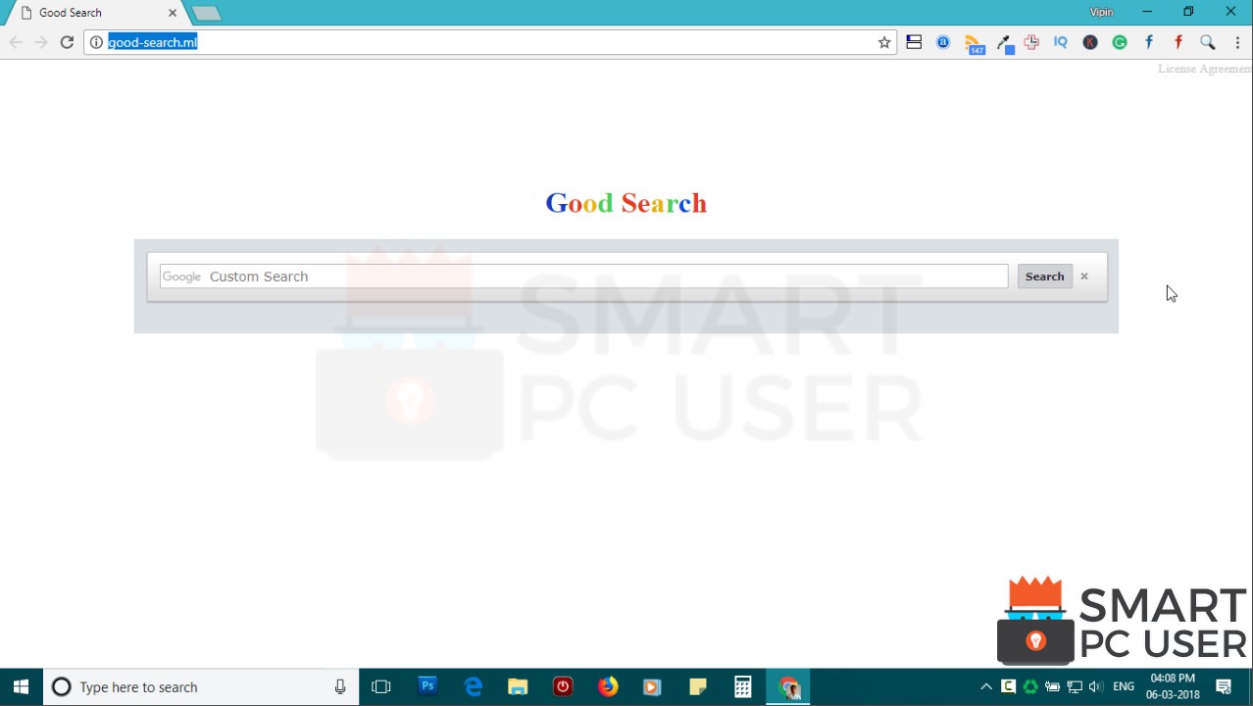Viewport: 1253px width, 706px height.
Task: Open the IQ extension
Action: (1060, 42)
